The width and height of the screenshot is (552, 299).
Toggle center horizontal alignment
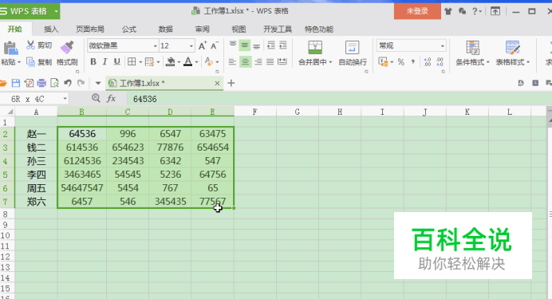[x=246, y=62]
